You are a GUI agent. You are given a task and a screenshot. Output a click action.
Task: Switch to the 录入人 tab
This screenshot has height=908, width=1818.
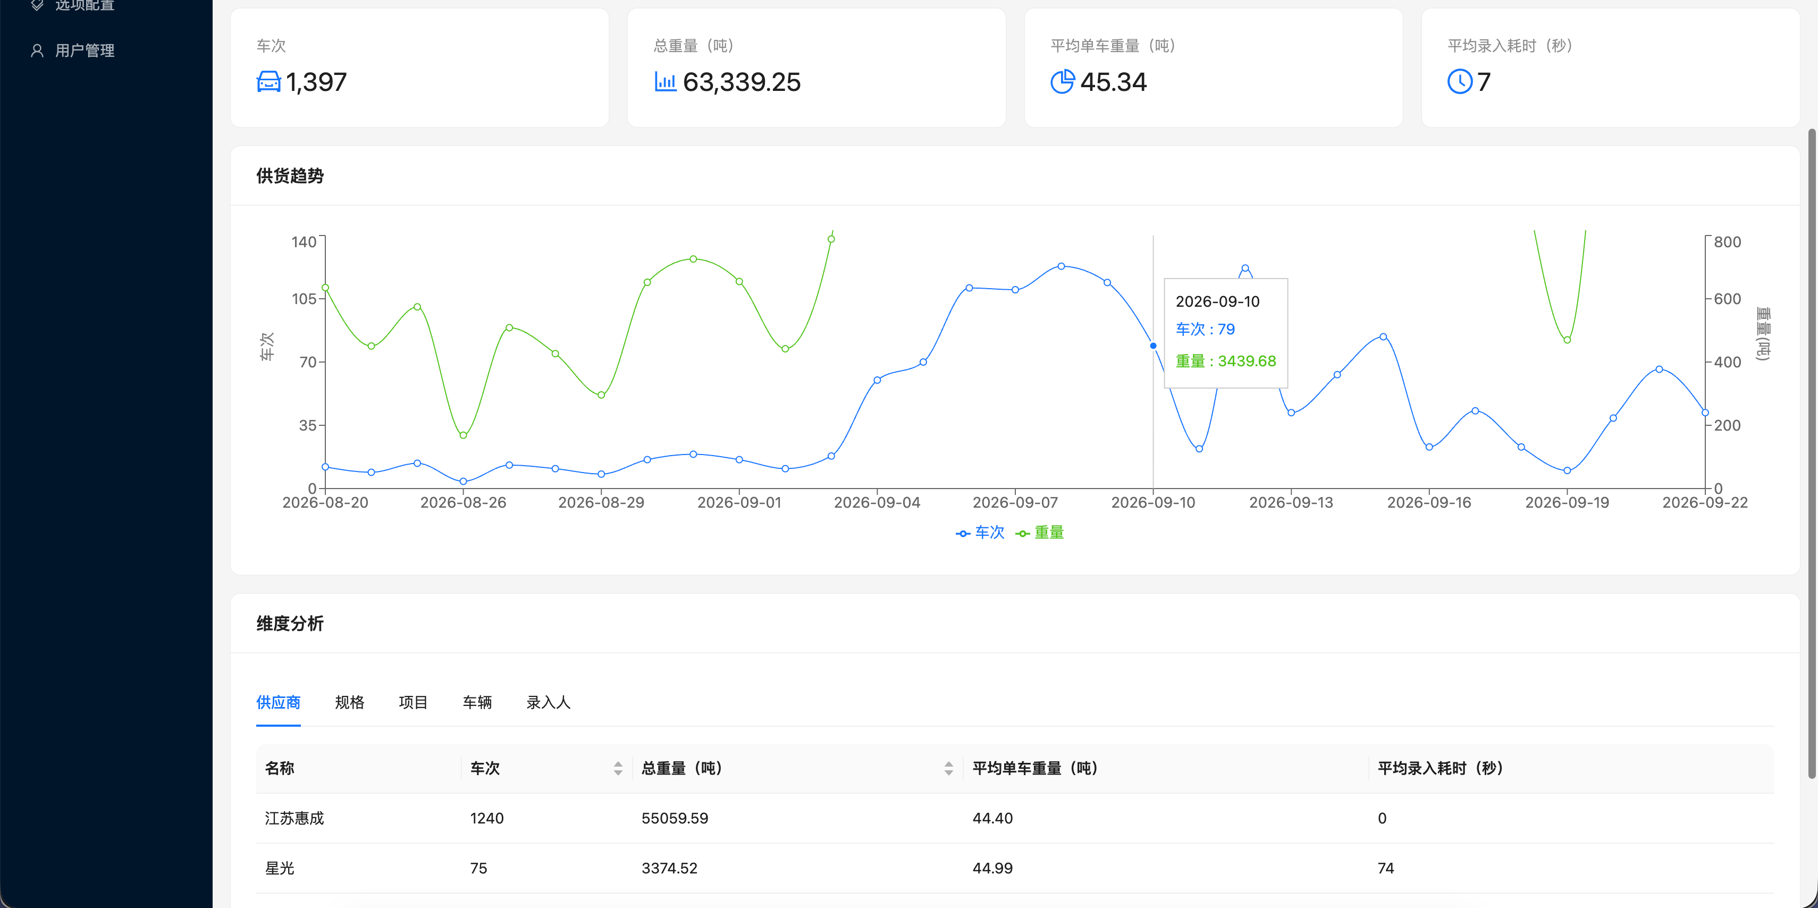click(x=549, y=703)
